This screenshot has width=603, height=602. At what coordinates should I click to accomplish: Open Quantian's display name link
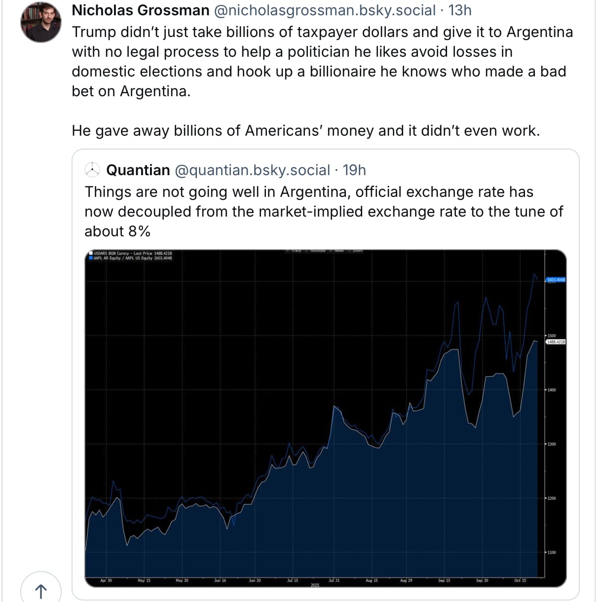point(138,170)
